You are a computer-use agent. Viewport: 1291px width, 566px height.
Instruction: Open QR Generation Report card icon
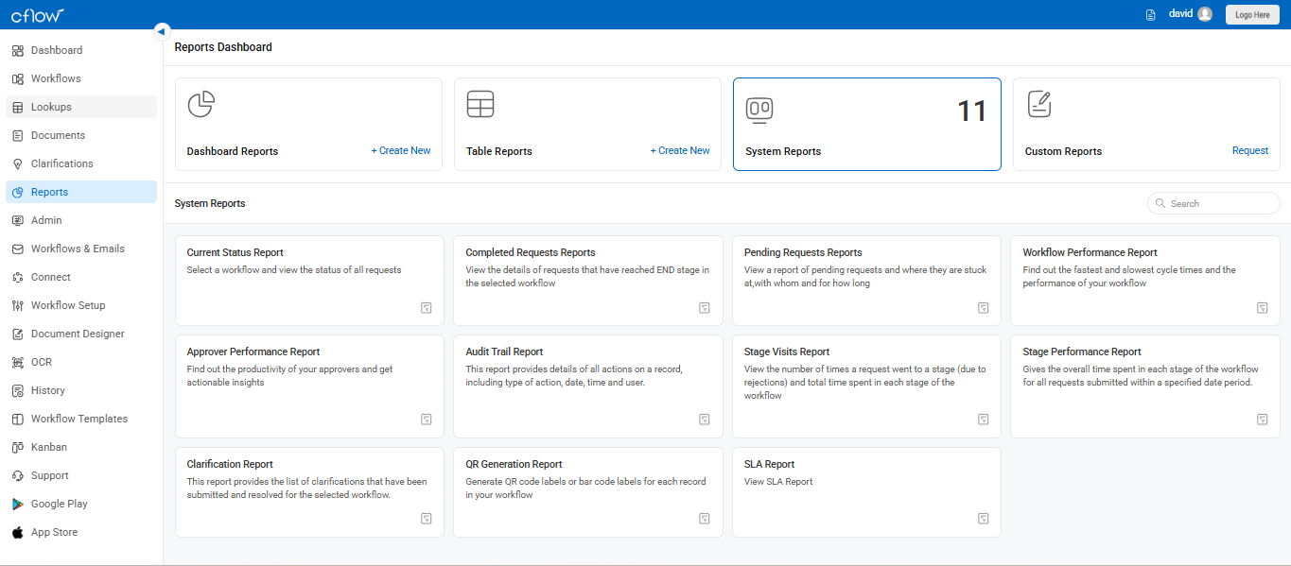point(705,518)
